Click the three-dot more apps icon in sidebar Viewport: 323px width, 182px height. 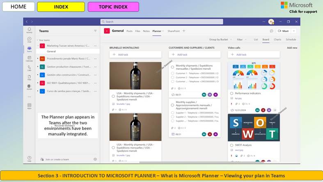(x=30, y=97)
